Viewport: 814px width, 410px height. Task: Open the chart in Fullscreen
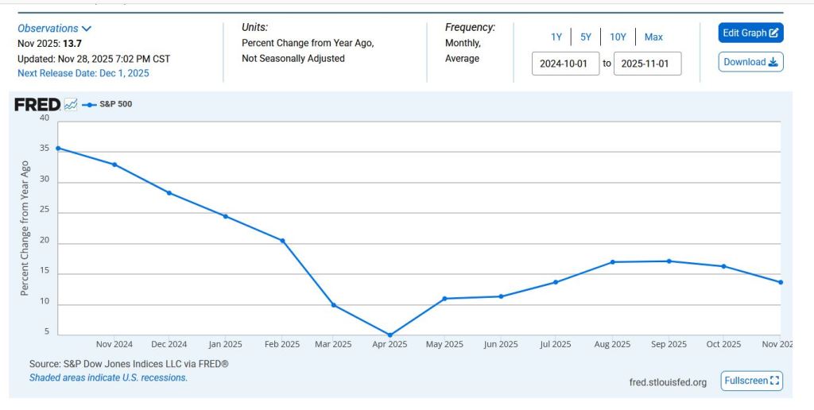(x=751, y=381)
